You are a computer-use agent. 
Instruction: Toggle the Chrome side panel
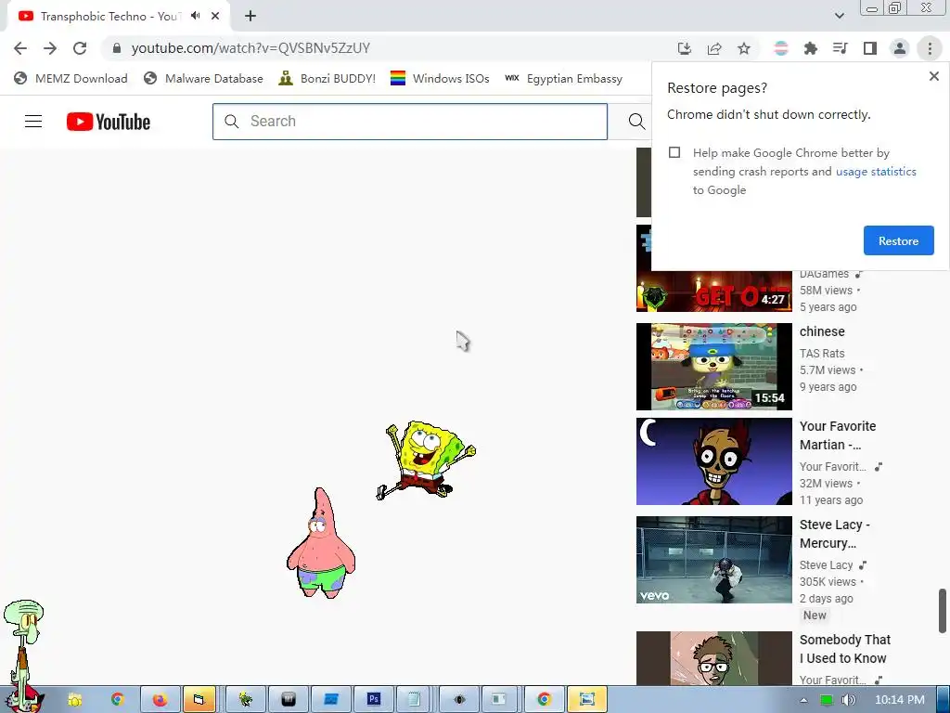click(x=870, y=48)
